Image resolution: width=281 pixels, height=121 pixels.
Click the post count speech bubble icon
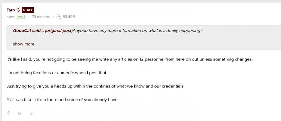(x=59, y=17)
